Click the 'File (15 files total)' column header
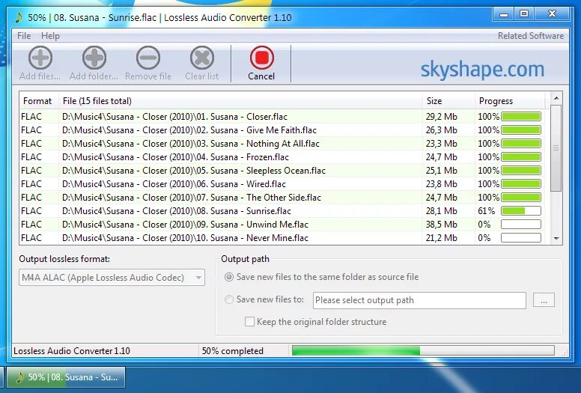 240,101
